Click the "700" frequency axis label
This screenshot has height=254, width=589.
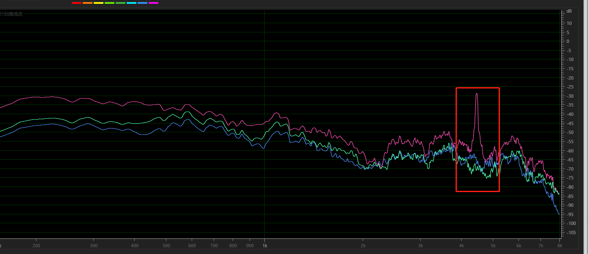pos(214,246)
